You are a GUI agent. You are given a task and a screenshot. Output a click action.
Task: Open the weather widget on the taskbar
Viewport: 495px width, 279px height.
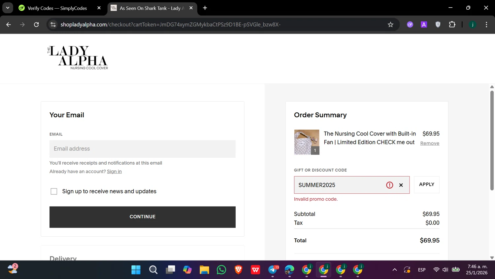(x=13, y=269)
